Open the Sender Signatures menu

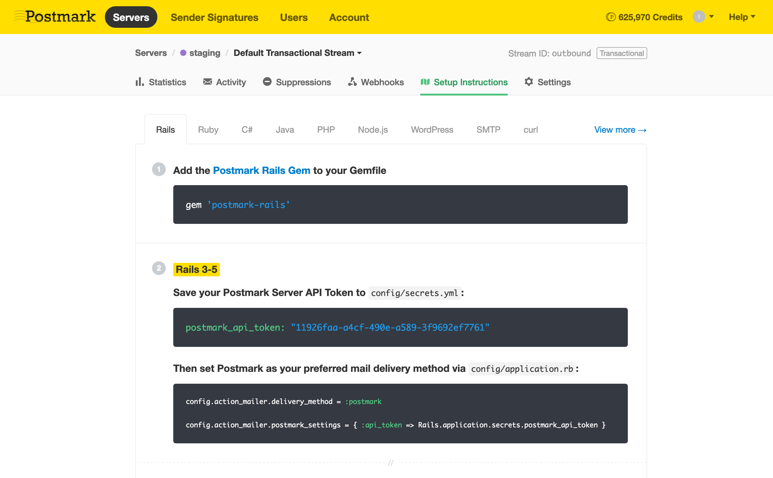(x=214, y=17)
